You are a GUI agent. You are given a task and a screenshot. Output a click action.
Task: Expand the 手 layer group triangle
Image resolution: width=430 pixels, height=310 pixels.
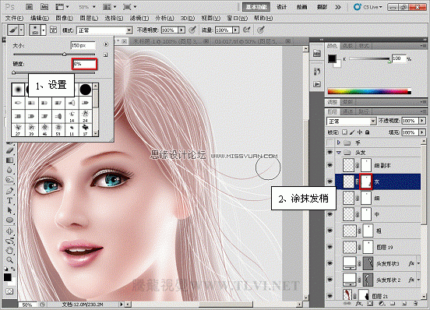pyautogui.click(x=339, y=143)
